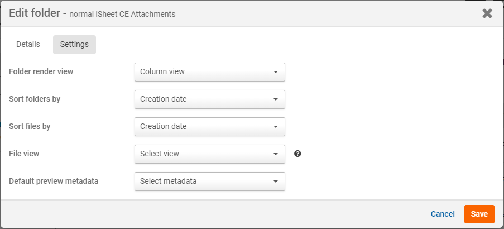Close the Edit folder dialog

coord(487,13)
